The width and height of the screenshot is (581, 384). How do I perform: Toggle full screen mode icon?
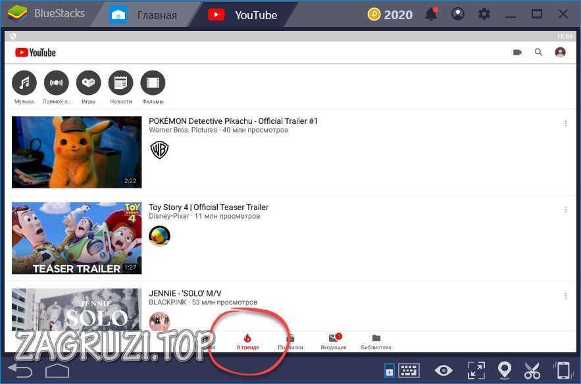point(476,370)
